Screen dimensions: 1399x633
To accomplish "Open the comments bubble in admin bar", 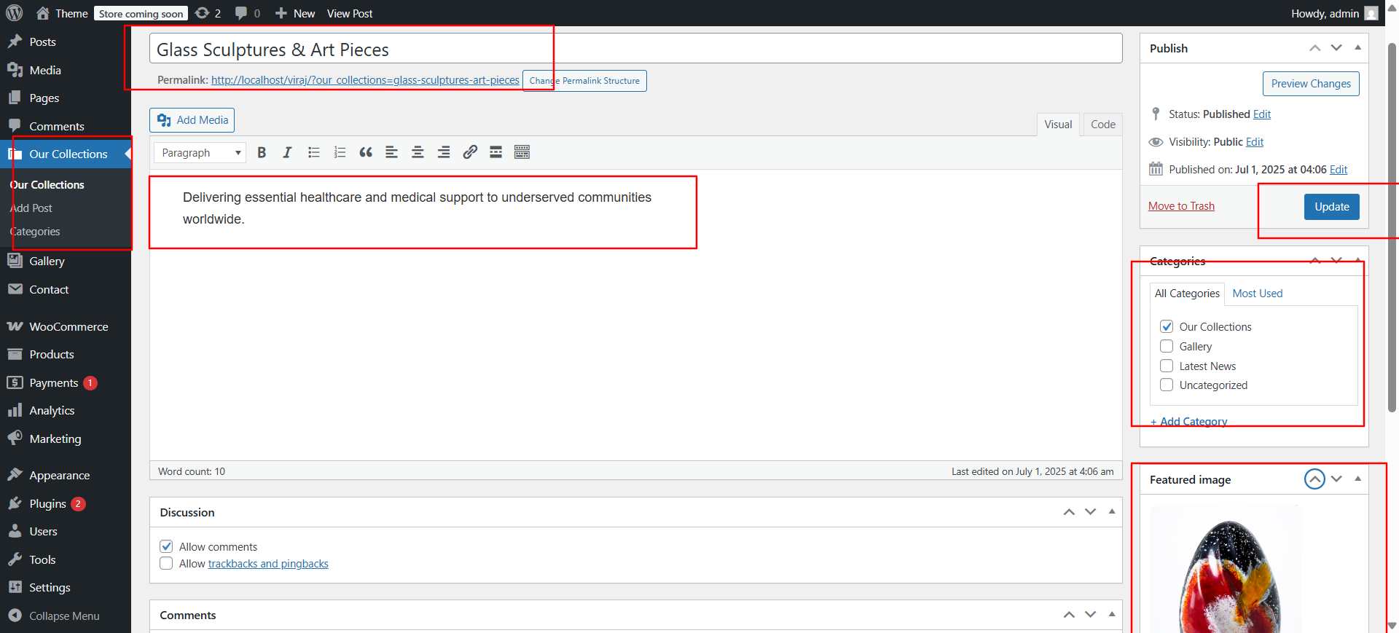I will 248,13.
